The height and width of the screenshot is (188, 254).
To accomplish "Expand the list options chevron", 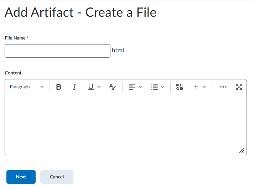I will click(x=163, y=87).
